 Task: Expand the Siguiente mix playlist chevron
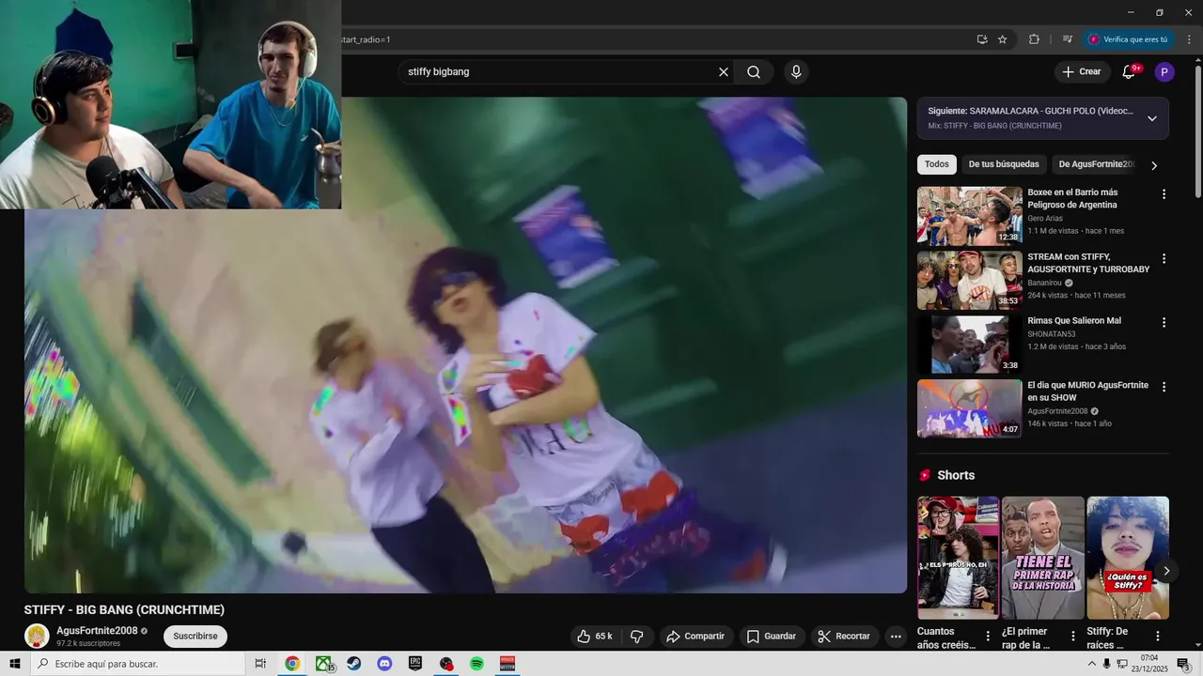point(1152,118)
